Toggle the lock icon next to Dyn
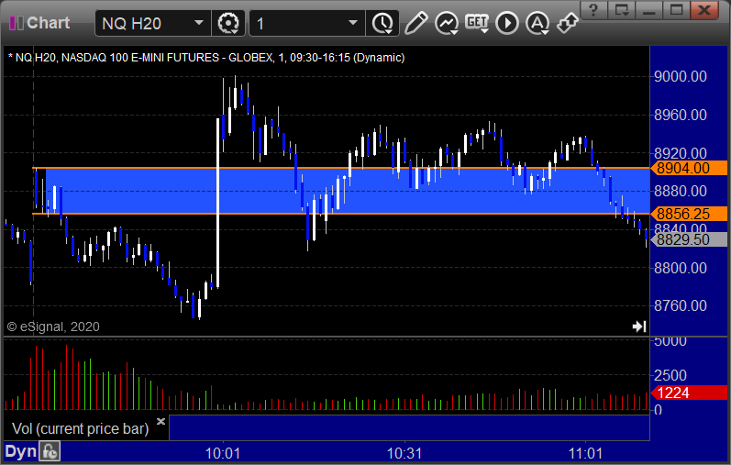The image size is (731, 465). [x=50, y=451]
